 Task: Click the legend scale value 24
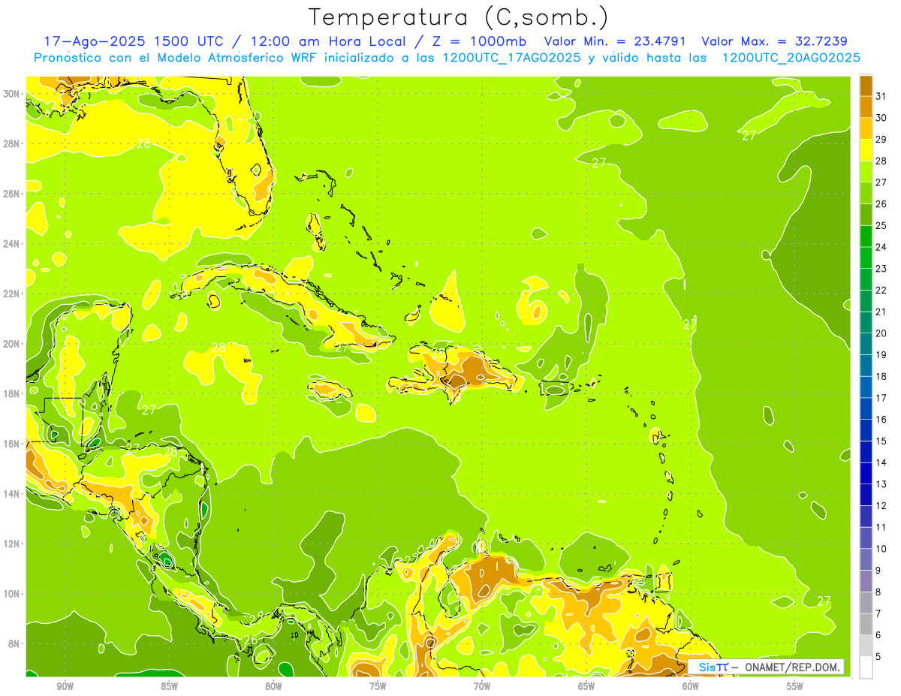coord(881,246)
